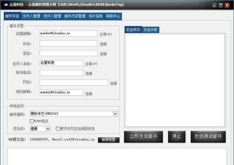Click the 网址 input field
Image resolution: width=234 pixels, height=165 pixels.
click(74, 82)
